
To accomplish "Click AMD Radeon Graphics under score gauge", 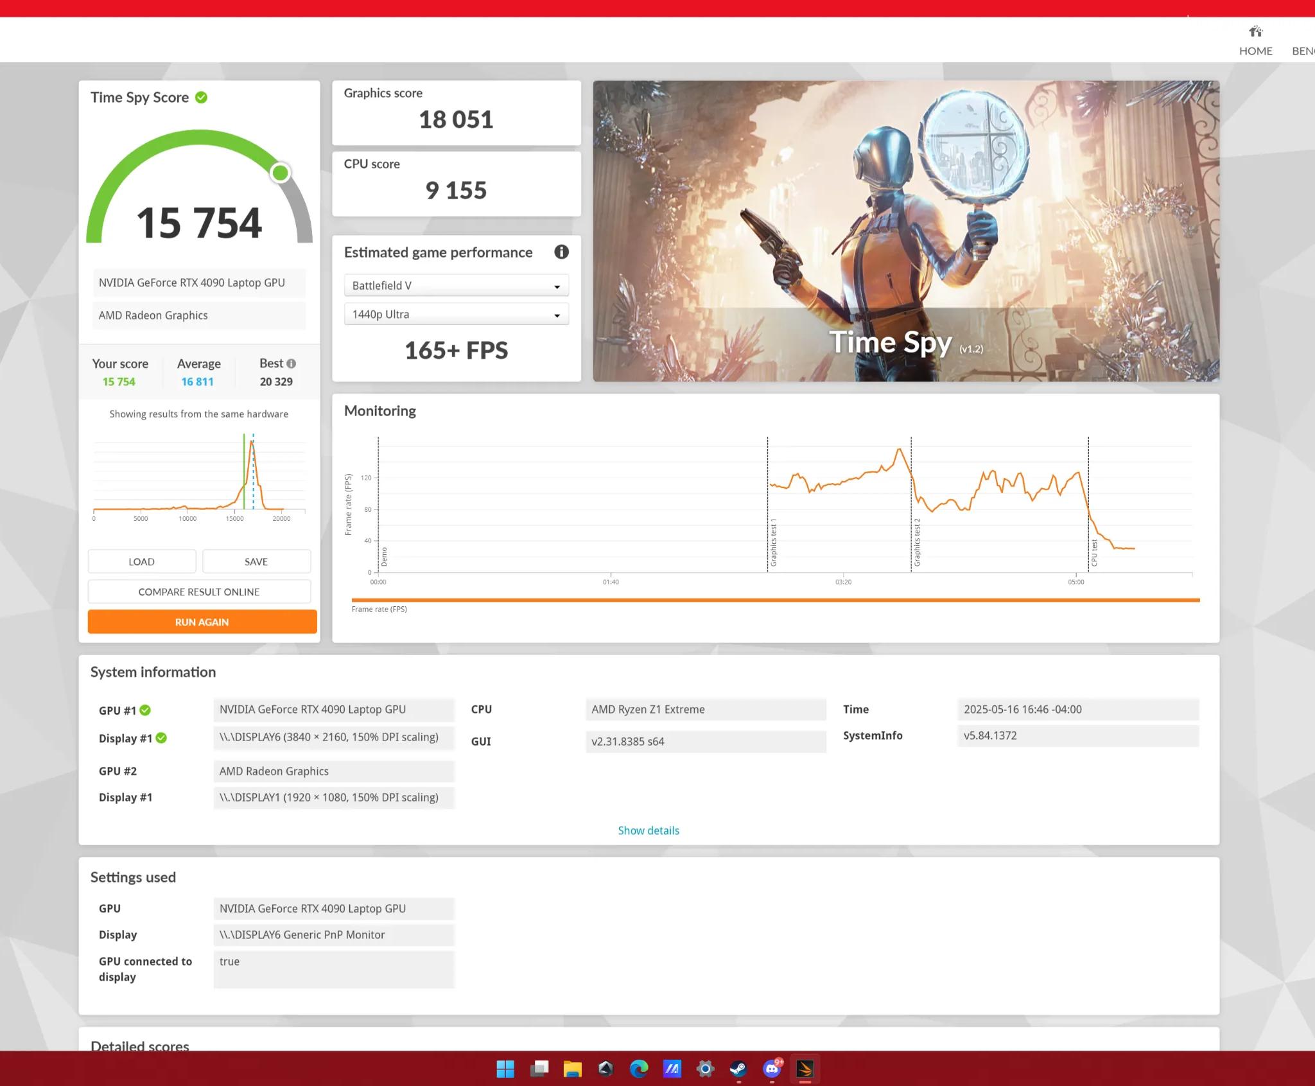I will pos(199,315).
